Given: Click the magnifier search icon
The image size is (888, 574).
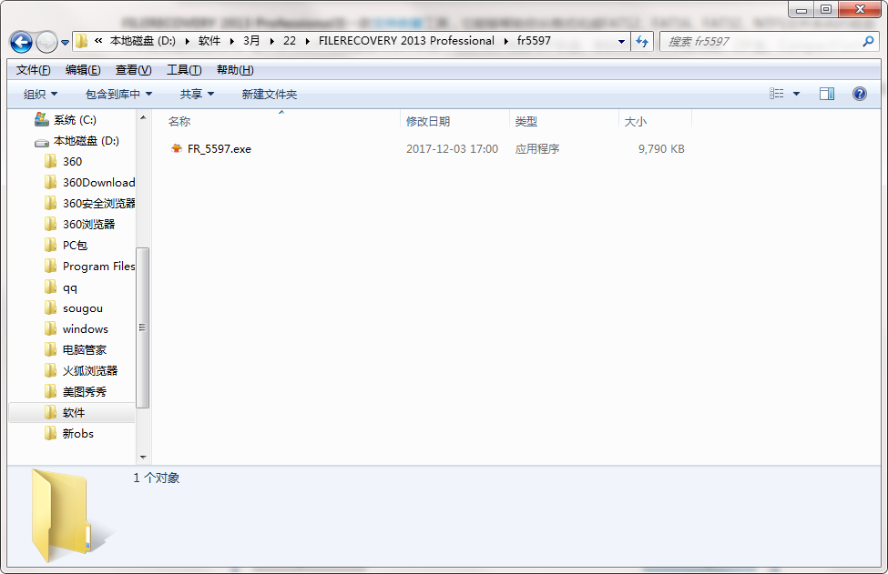Looking at the screenshot, I should coord(868,41).
